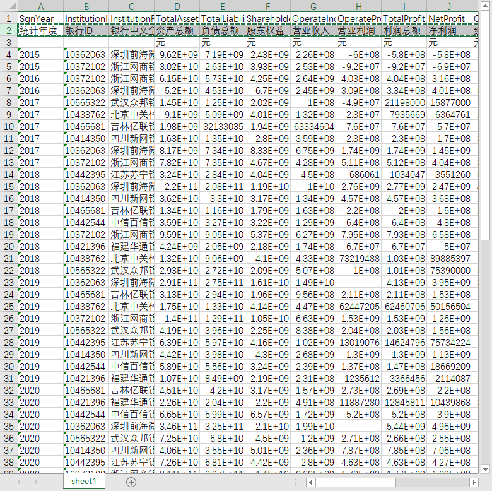Click the 元 unit cell under 资产总额
Image resolution: width=492 pixels, height=491 pixels.
click(x=177, y=42)
